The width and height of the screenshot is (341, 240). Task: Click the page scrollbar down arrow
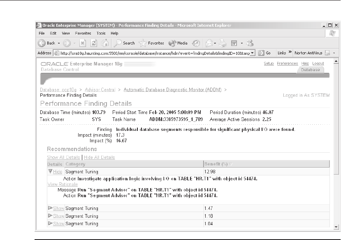tap(336, 227)
